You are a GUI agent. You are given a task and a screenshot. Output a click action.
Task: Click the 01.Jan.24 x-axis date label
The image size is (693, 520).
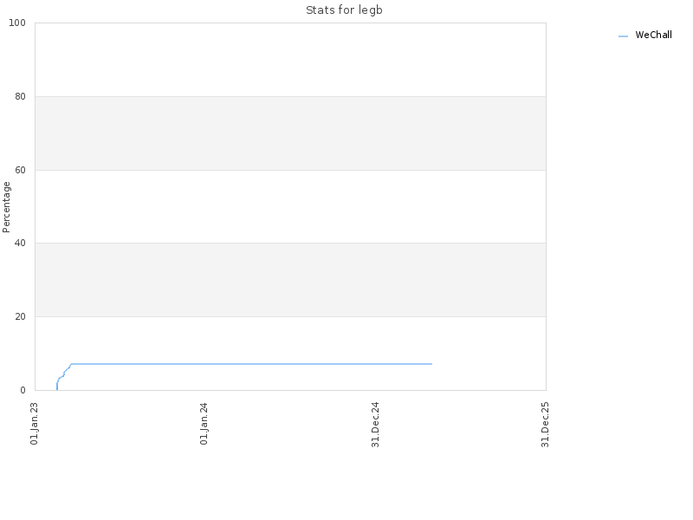tap(204, 424)
